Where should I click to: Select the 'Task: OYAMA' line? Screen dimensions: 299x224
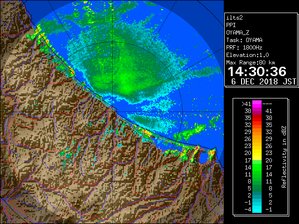(x=244, y=40)
